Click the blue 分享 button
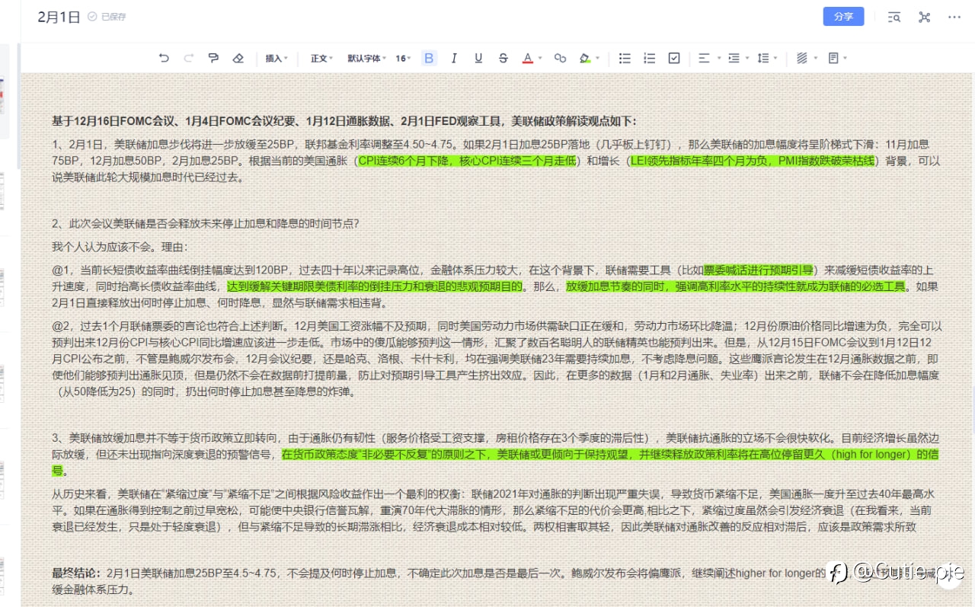Viewport: 975px width, 607px height. pyautogui.click(x=843, y=17)
